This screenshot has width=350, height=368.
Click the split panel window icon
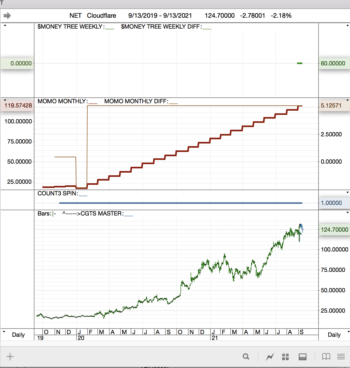(302, 357)
